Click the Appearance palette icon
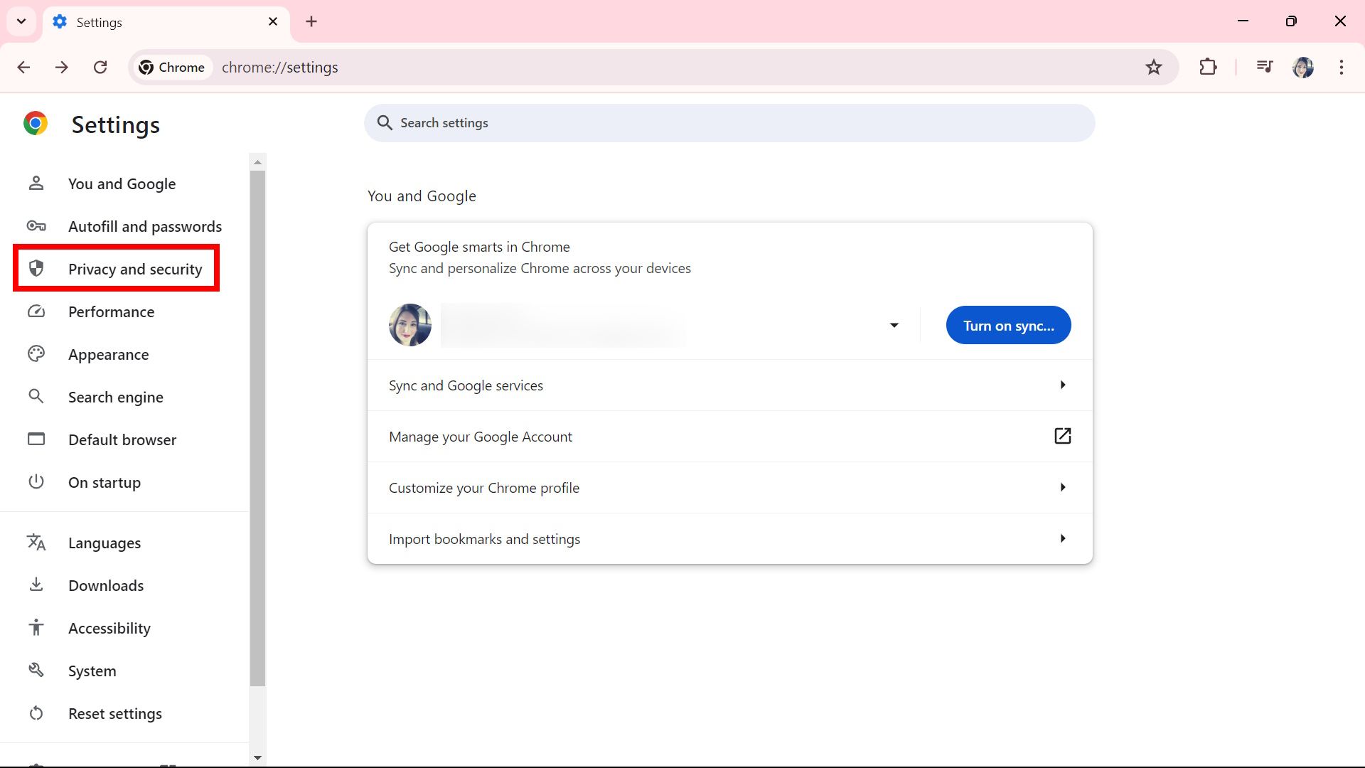The width and height of the screenshot is (1365, 768). click(36, 353)
